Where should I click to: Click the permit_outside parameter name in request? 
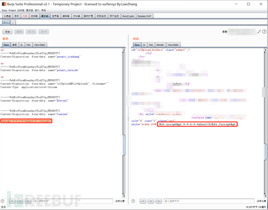(x=67, y=70)
